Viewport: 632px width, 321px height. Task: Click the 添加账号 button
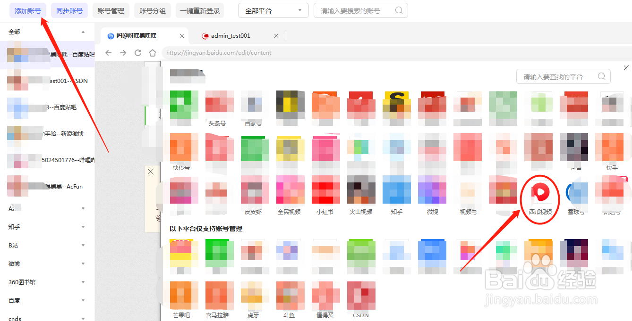tap(28, 10)
